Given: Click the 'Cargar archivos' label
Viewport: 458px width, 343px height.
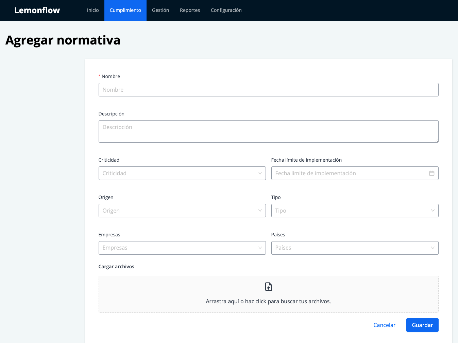Looking at the screenshot, I should coord(116,267).
